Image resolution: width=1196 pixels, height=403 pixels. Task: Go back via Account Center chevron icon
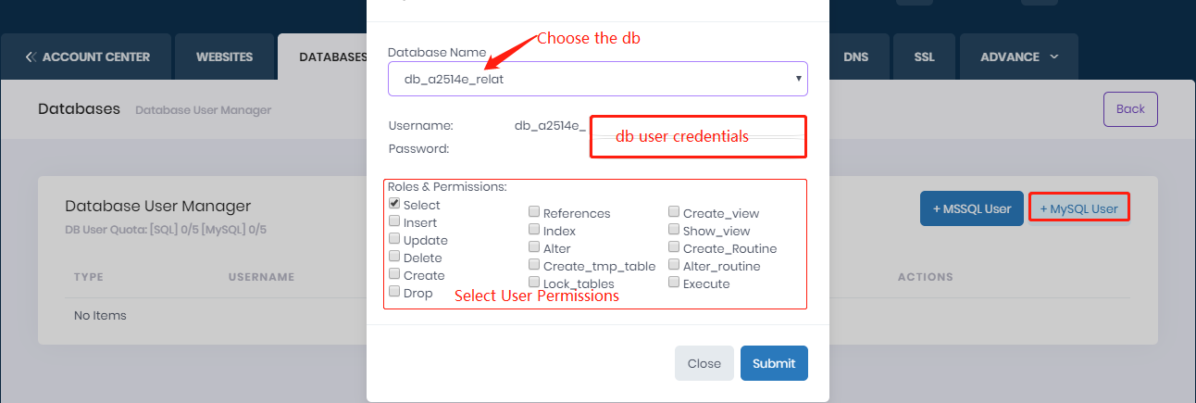[31, 57]
